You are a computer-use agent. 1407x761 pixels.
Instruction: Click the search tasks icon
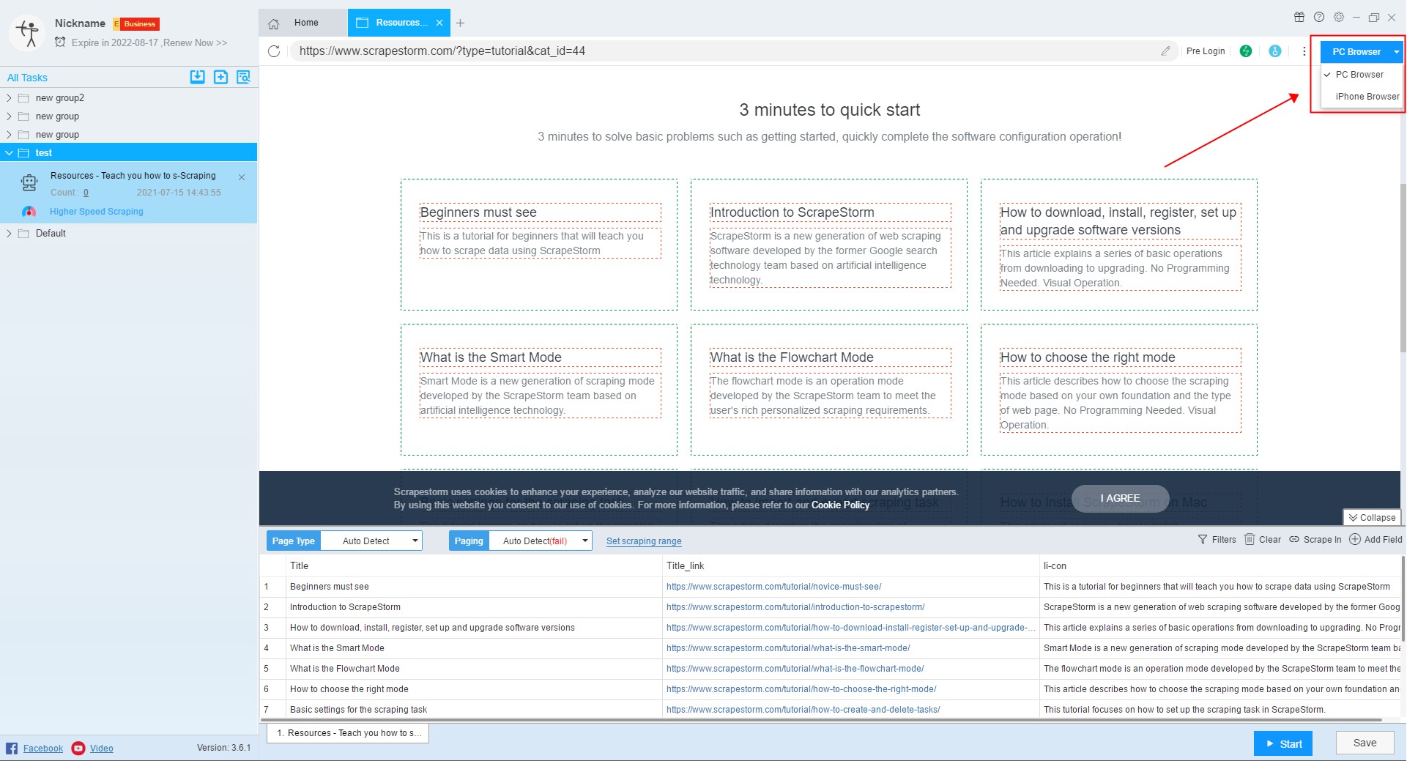click(x=243, y=77)
